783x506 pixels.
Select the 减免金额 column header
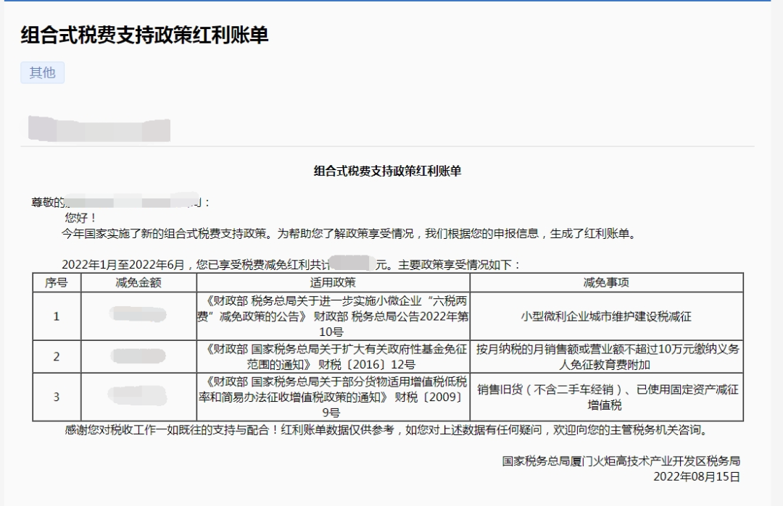click(138, 282)
